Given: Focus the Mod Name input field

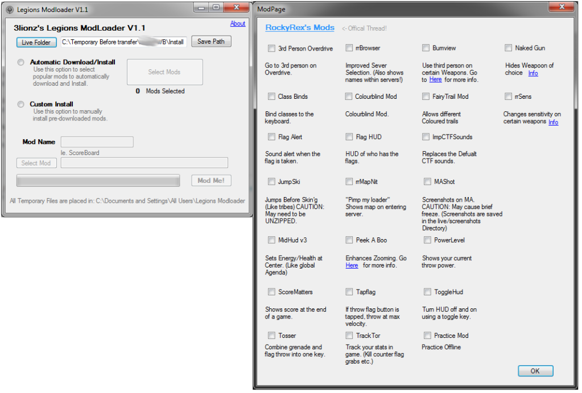Looking at the screenshot, I should click(x=97, y=141).
